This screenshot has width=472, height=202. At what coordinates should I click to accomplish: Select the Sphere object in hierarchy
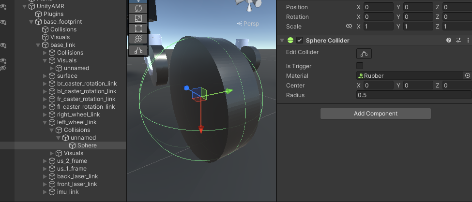pos(87,145)
